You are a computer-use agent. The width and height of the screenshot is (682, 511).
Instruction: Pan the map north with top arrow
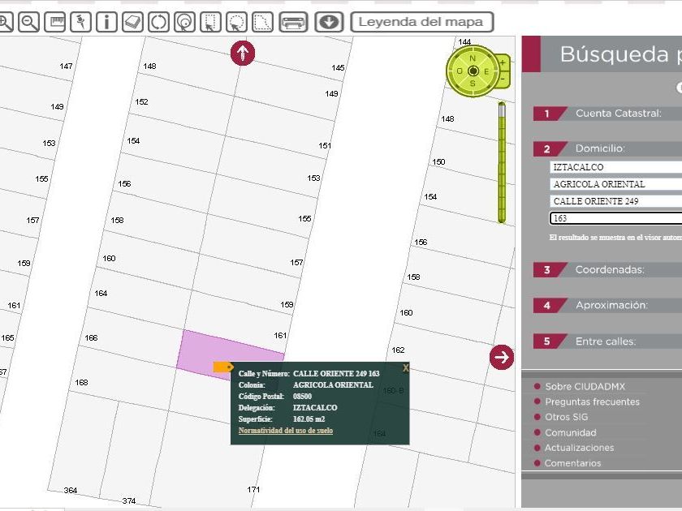(242, 54)
